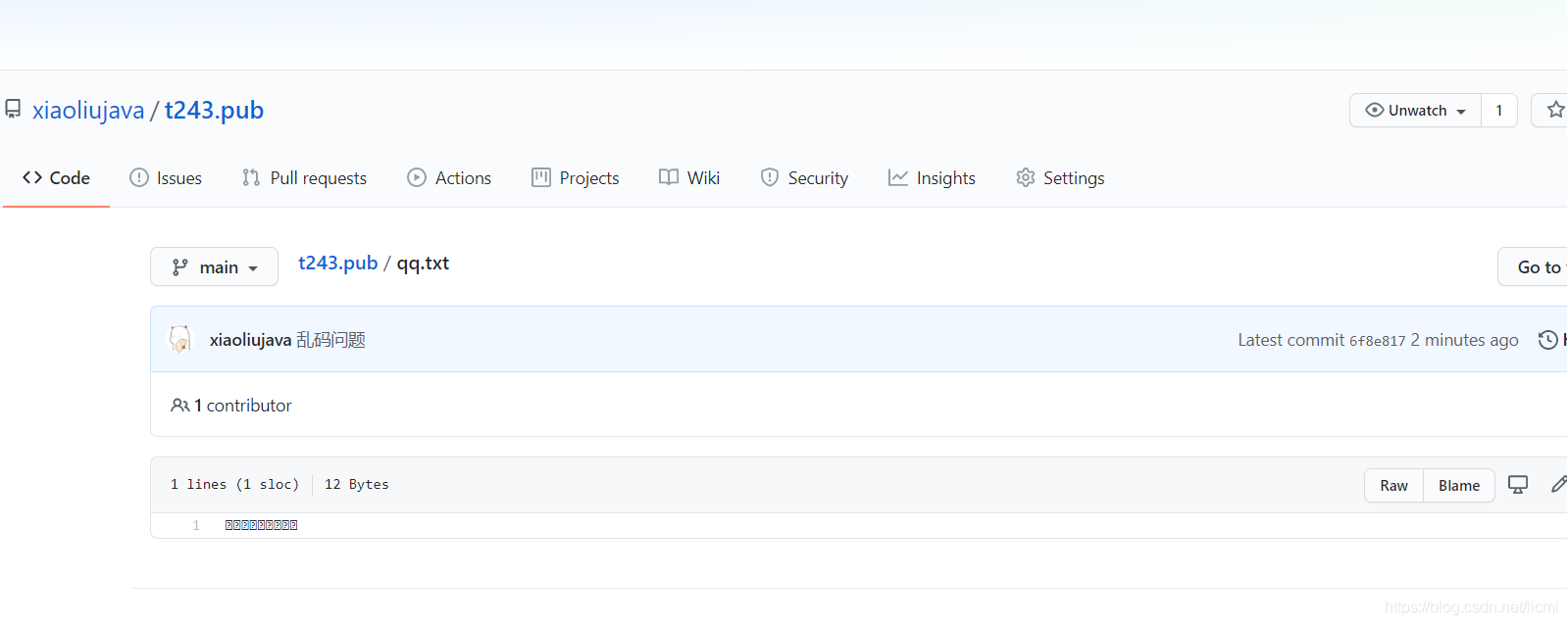Open the Projects tab

pyautogui.click(x=576, y=178)
